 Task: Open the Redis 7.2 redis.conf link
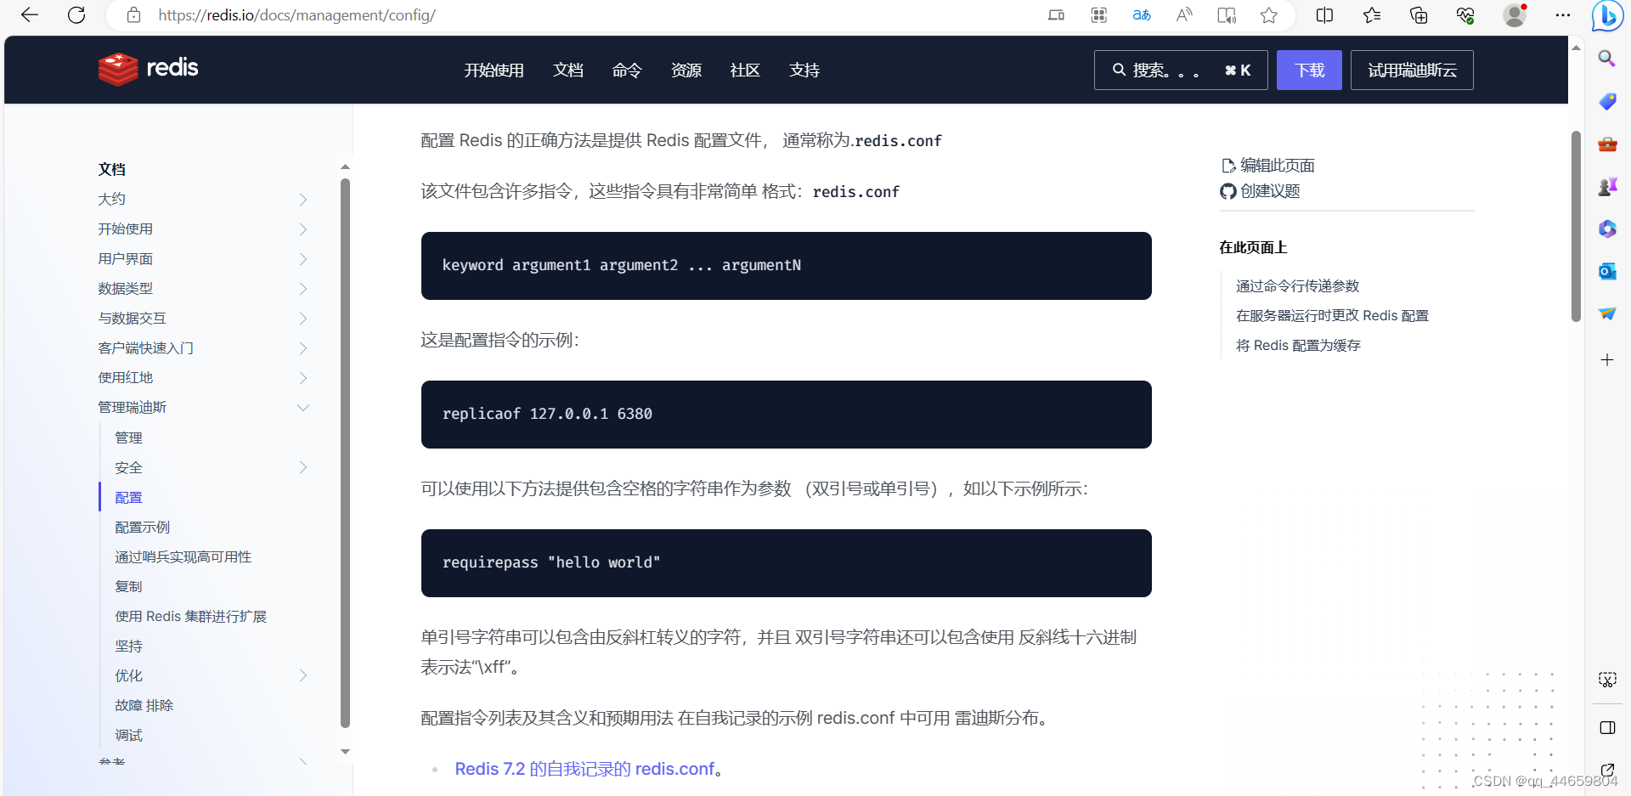click(584, 769)
